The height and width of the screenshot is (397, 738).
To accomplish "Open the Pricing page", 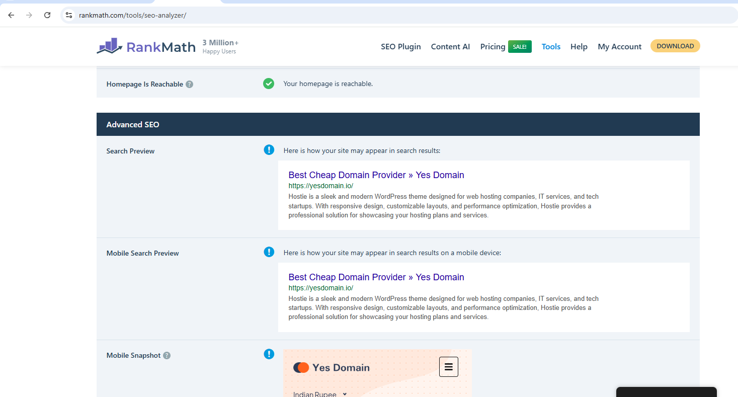I will coord(493,46).
